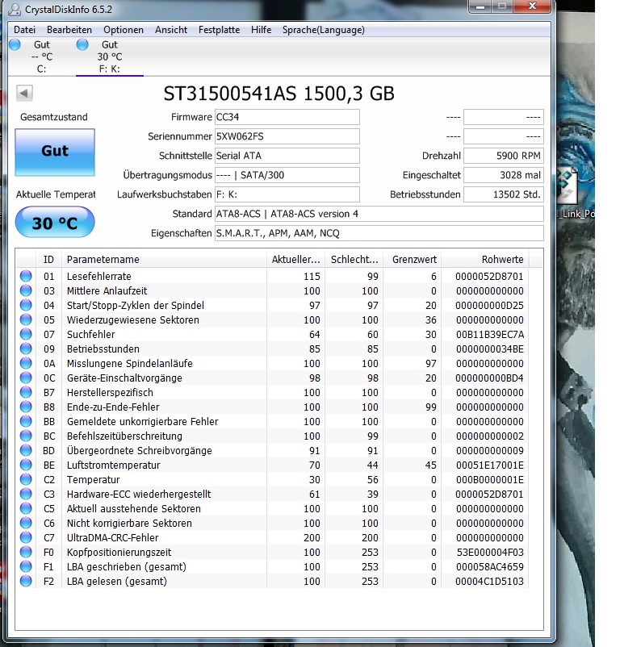Open the Hilfe menu
This screenshot has height=647, width=620.
click(262, 30)
